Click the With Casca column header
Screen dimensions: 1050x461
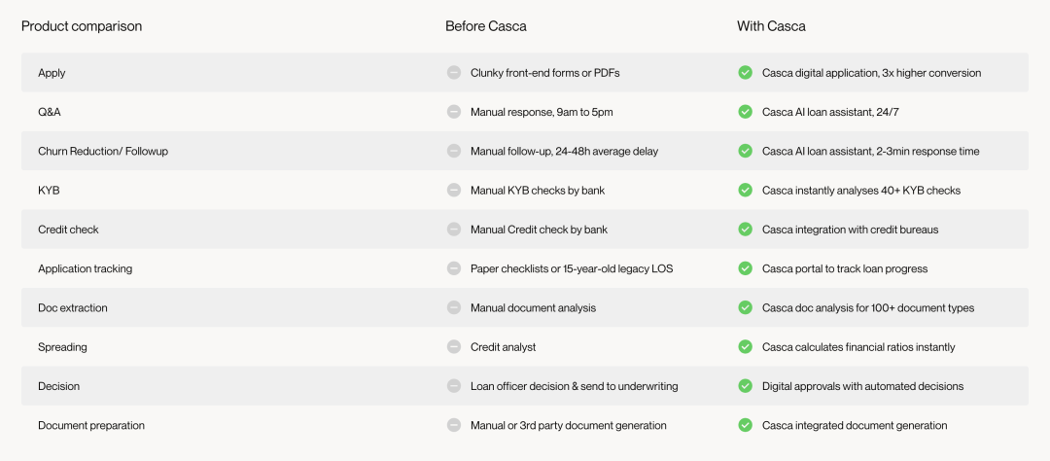(x=771, y=27)
